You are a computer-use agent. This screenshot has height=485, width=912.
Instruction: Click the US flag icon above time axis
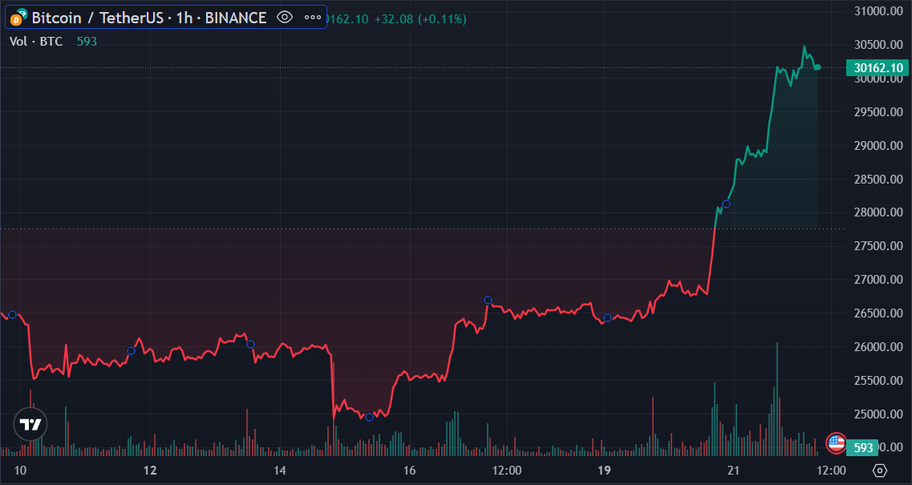click(x=836, y=443)
